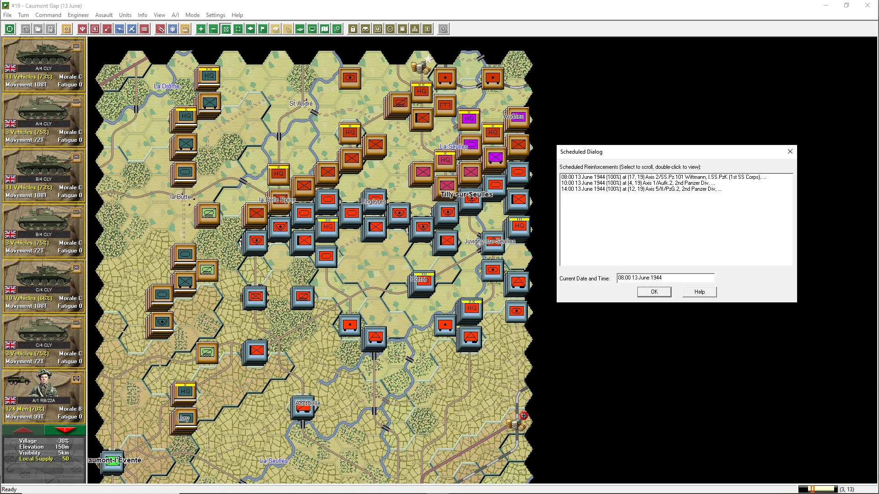The image size is (879, 494).
Task: Click the blue people group toolbar icon
Action: [173, 29]
